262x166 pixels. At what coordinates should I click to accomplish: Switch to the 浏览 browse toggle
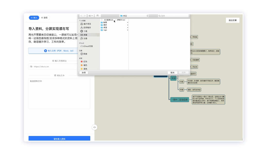[x=44, y=18]
